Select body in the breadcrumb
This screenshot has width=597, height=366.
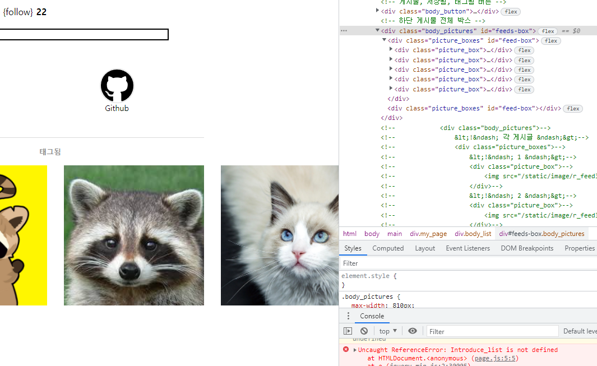[372, 234]
